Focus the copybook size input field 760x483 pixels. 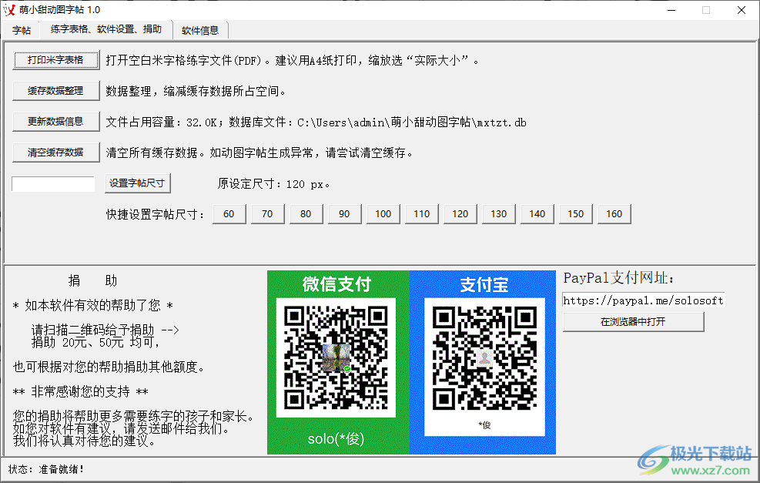point(53,184)
